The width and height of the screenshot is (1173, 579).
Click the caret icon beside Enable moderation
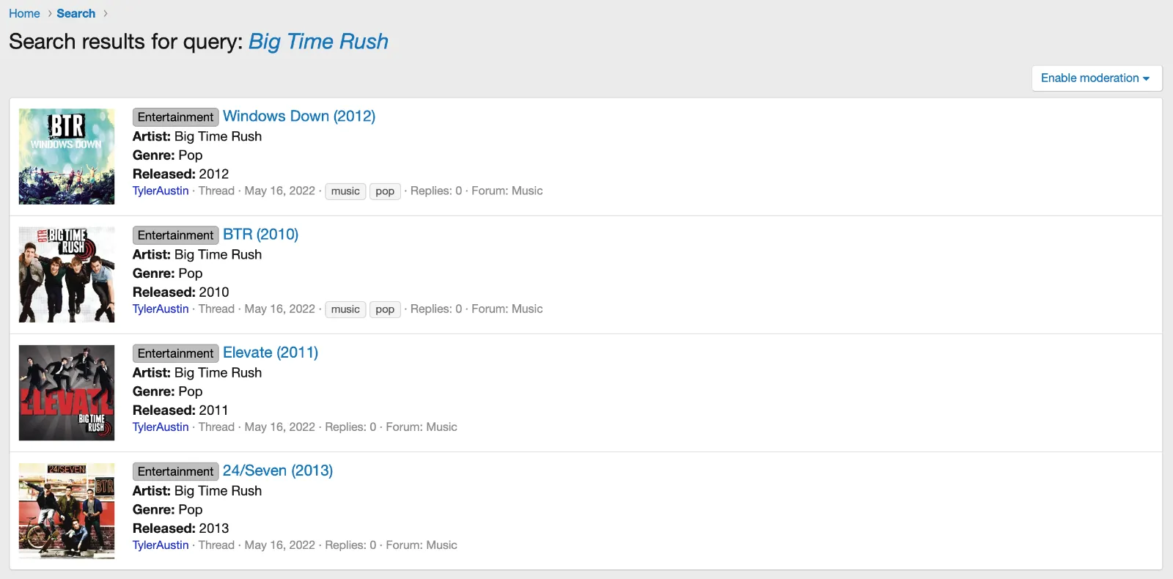pyautogui.click(x=1145, y=78)
